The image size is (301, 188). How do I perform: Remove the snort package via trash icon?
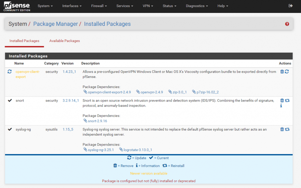pos(282,100)
